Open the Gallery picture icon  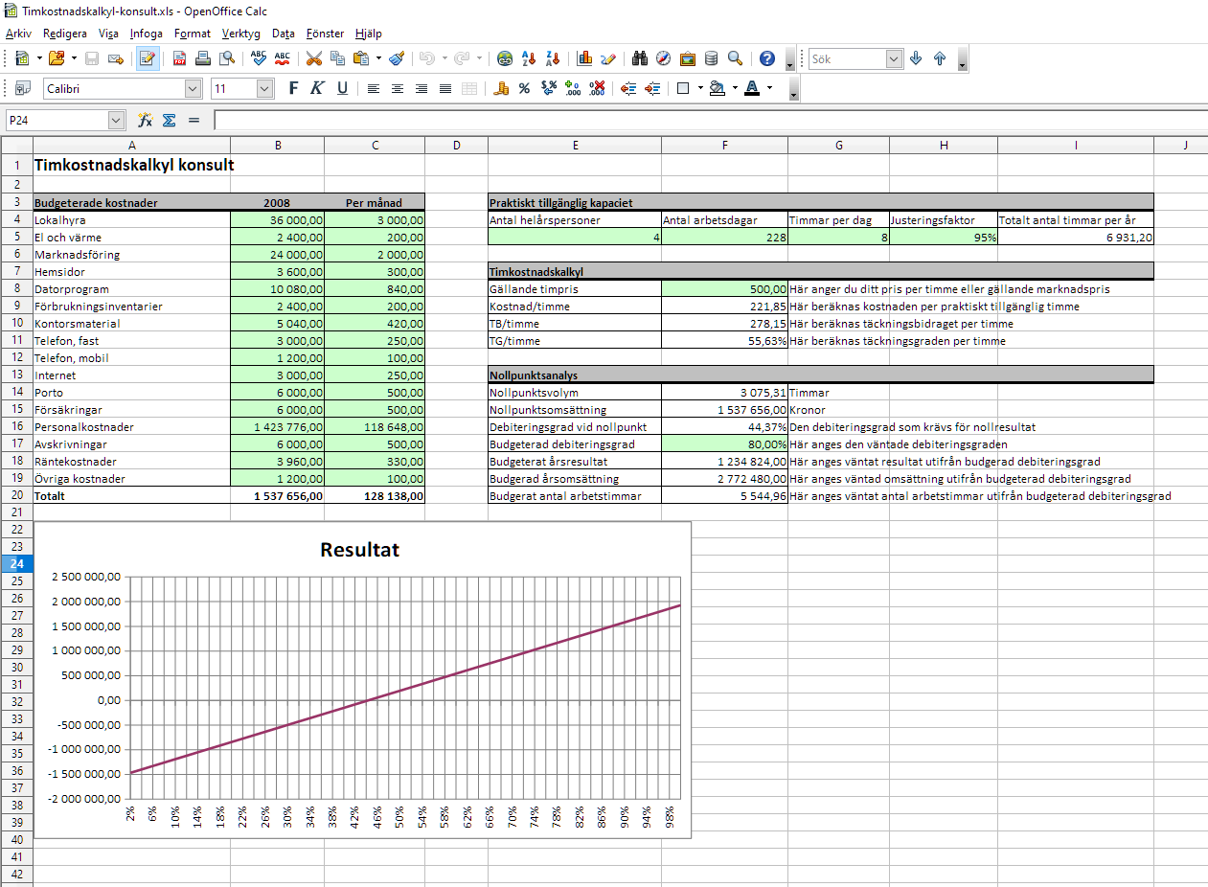tap(687, 58)
